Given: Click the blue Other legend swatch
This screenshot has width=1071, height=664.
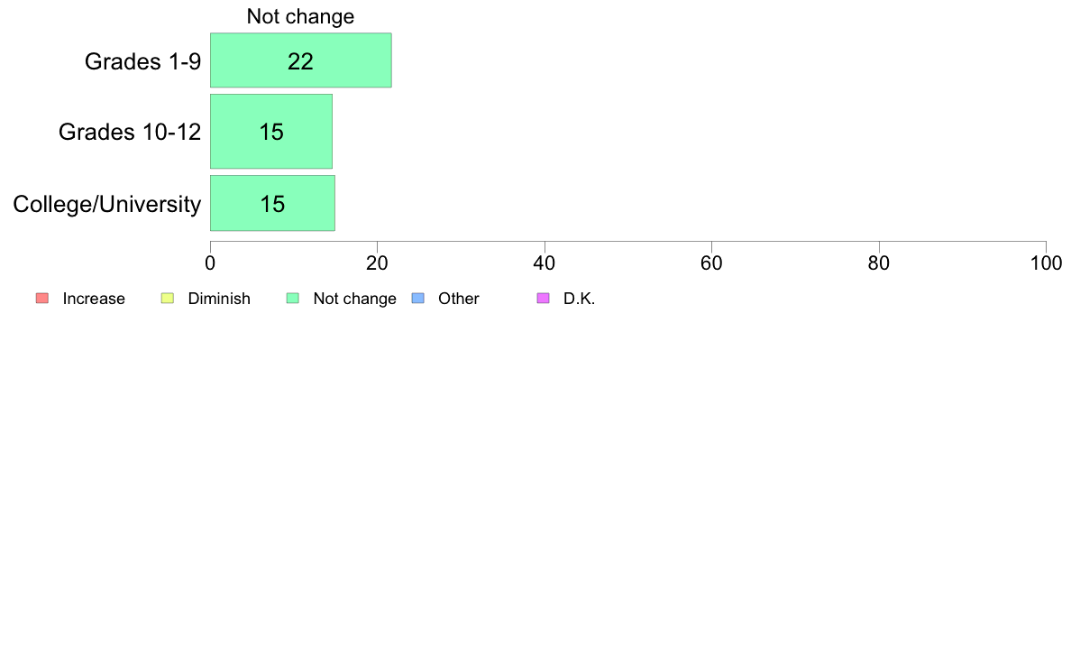Looking at the screenshot, I should [418, 298].
